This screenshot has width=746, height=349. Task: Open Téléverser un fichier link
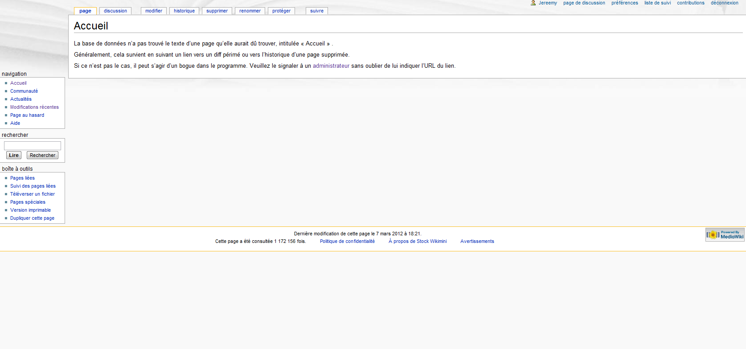33,194
